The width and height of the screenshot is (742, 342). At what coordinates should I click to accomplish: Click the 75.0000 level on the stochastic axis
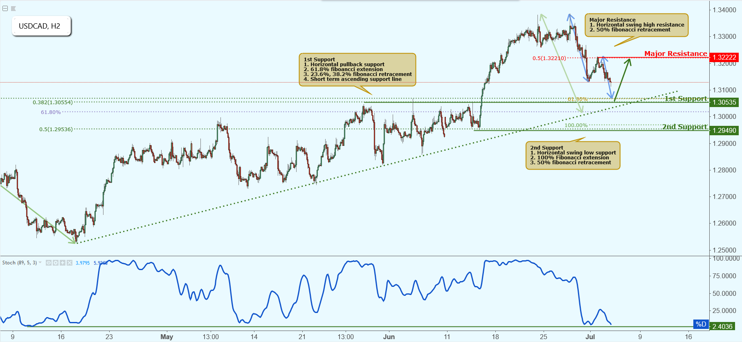point(724,276)
